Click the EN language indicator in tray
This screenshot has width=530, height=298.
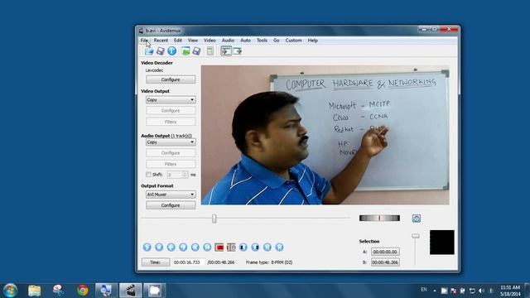pos(424,290)
